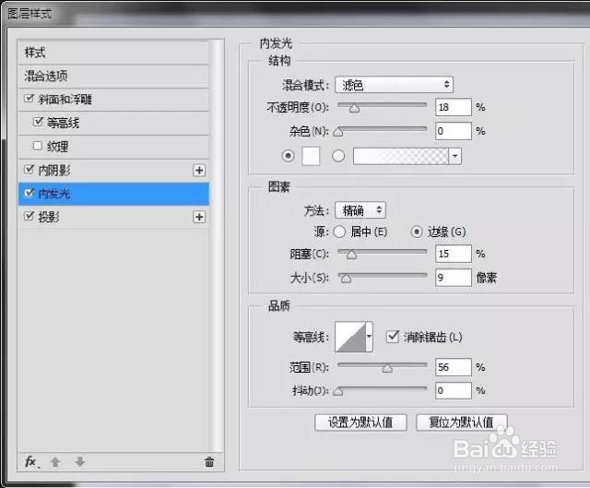The image size is (590, 488).
Task: Click the 不透明度 value field (18)
Action: click(453, 107)
